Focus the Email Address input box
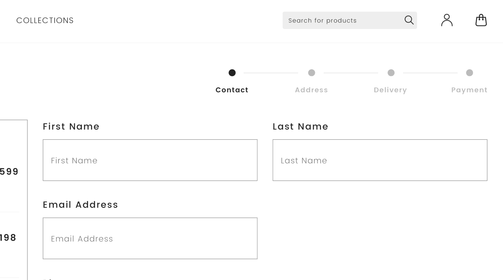Viewport: 503px width, 280px height. [150, 238]
